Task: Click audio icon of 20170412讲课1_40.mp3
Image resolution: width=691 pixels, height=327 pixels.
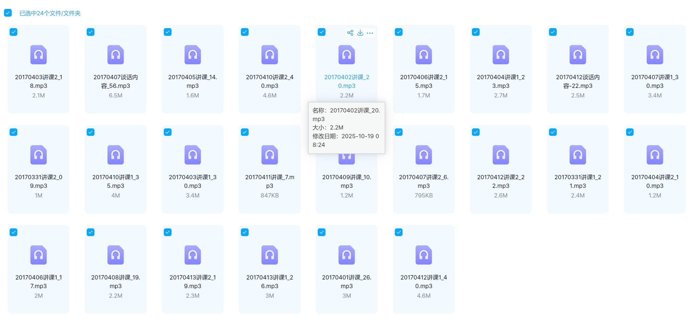Action: (x=424, y=255)
